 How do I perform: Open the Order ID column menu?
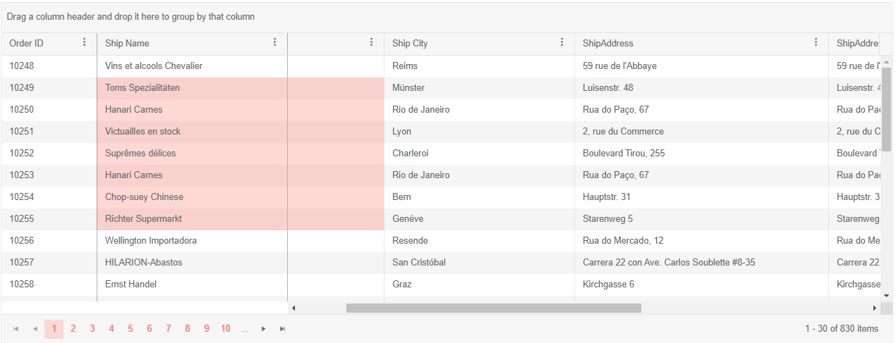click(85, 43)
